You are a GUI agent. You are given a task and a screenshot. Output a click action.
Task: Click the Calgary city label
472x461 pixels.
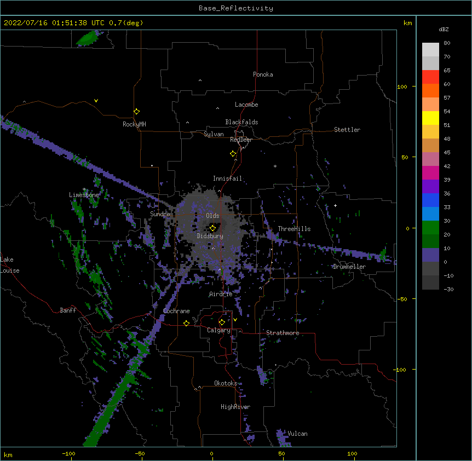point(218,330)
